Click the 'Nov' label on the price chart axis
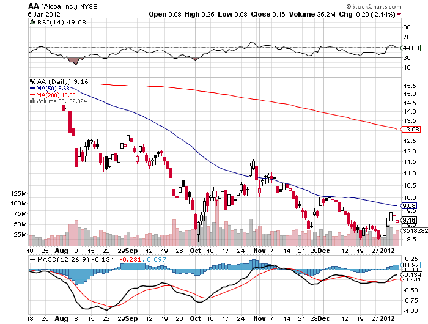The height and width of the screenshot is (324, 428). 259,251
